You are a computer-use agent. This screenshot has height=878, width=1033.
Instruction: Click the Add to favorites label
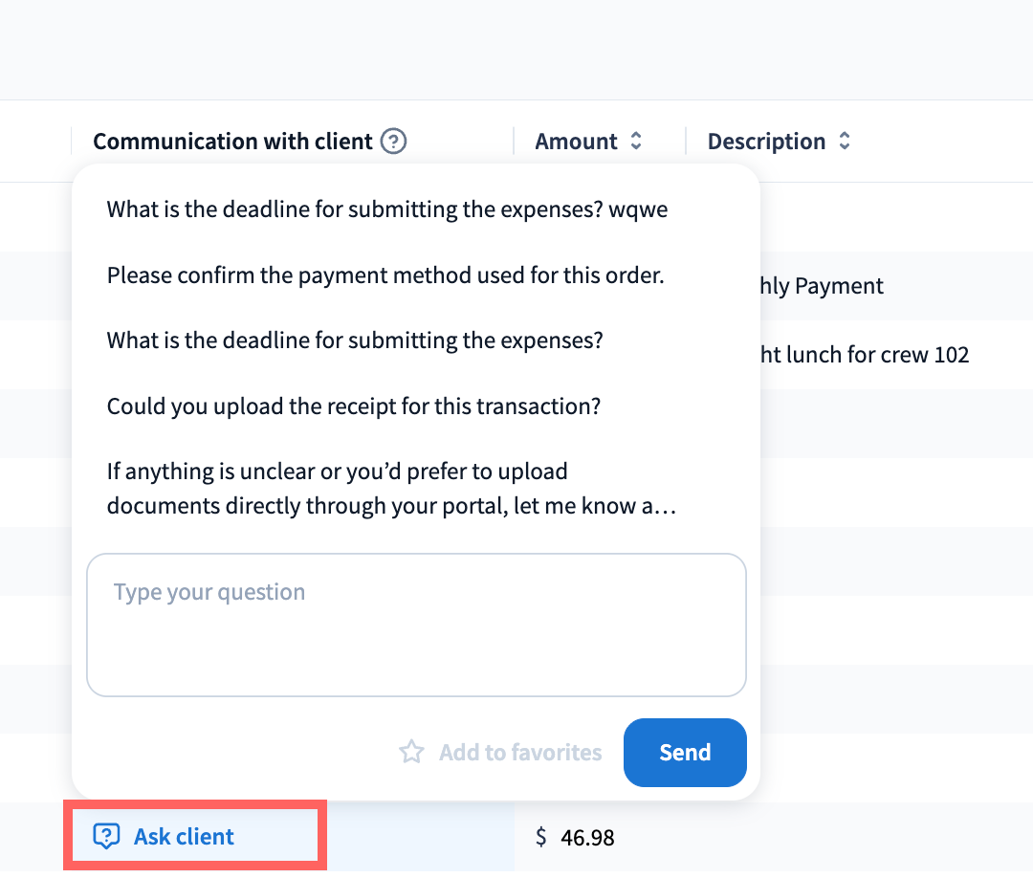[x=520, y=753]
